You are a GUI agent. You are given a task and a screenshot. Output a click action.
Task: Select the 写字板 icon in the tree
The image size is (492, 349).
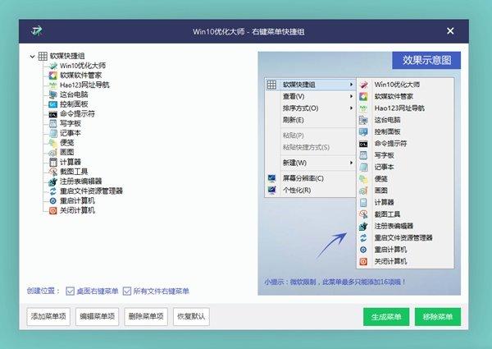53,123
